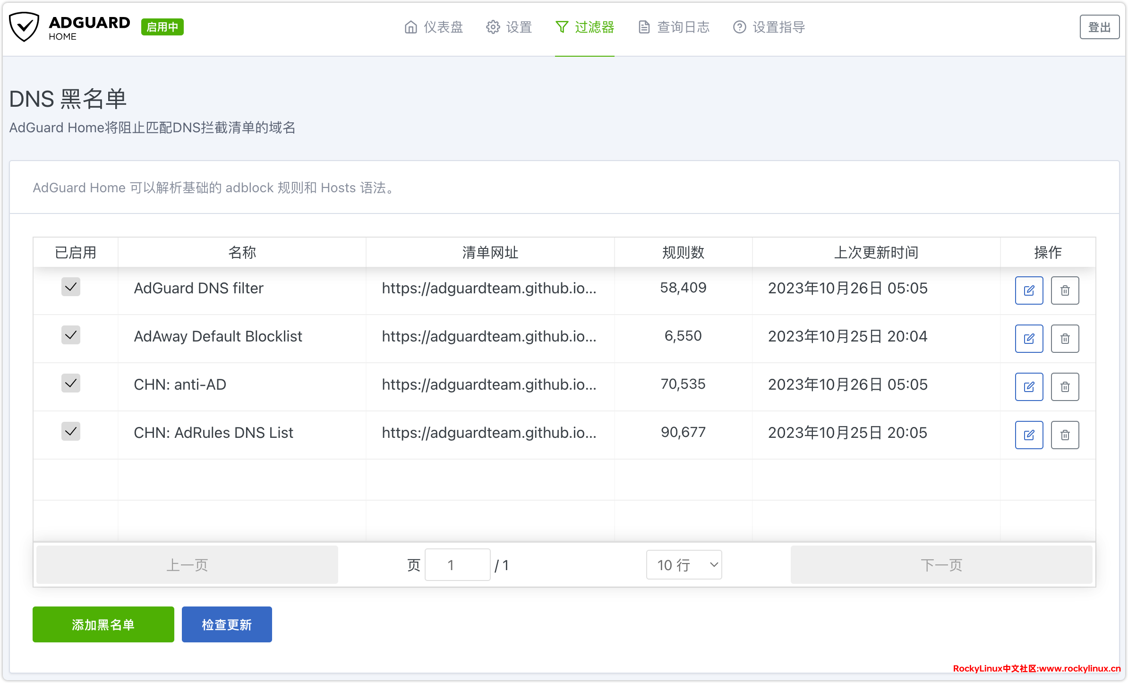Go to the 仪表盘 dashboard tab
The width and height of the screenshot is (1128, 683).
[x=434, y=27]
